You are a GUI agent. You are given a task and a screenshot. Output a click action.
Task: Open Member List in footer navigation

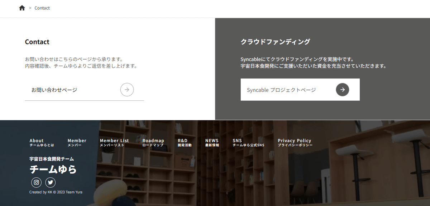tap(114, 142)
